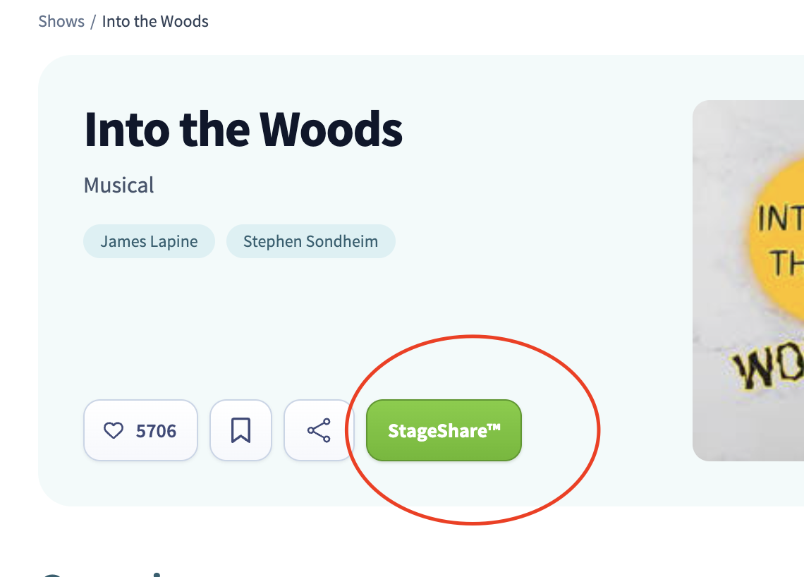
Task: Click the Into the Woods poster image
Action: coord(748,281)
